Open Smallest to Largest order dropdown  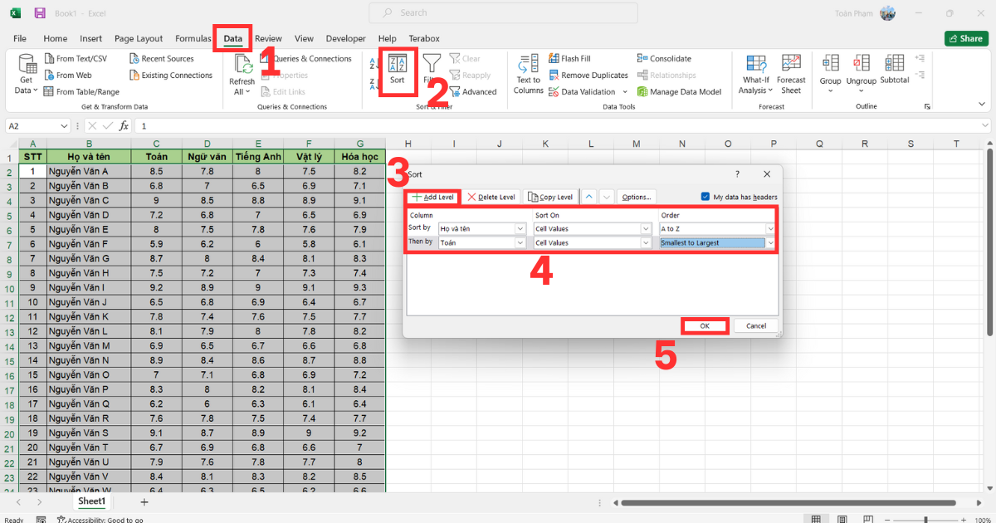770,243
